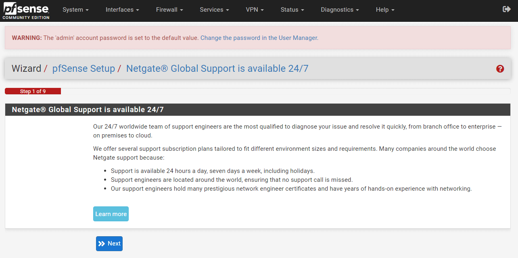Screen dimensions: 518x258
Task: Click the paragraph starting 'Our 24/7 worldwide team'
Action: [x=297, y=131]
